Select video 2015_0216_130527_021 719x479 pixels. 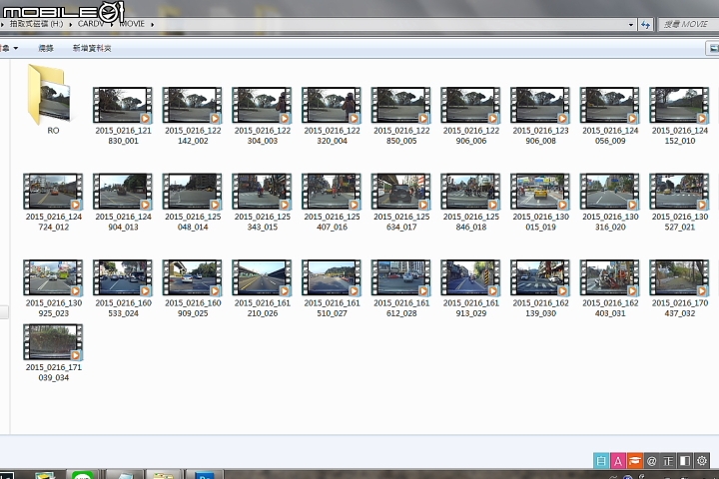[680, 203]
